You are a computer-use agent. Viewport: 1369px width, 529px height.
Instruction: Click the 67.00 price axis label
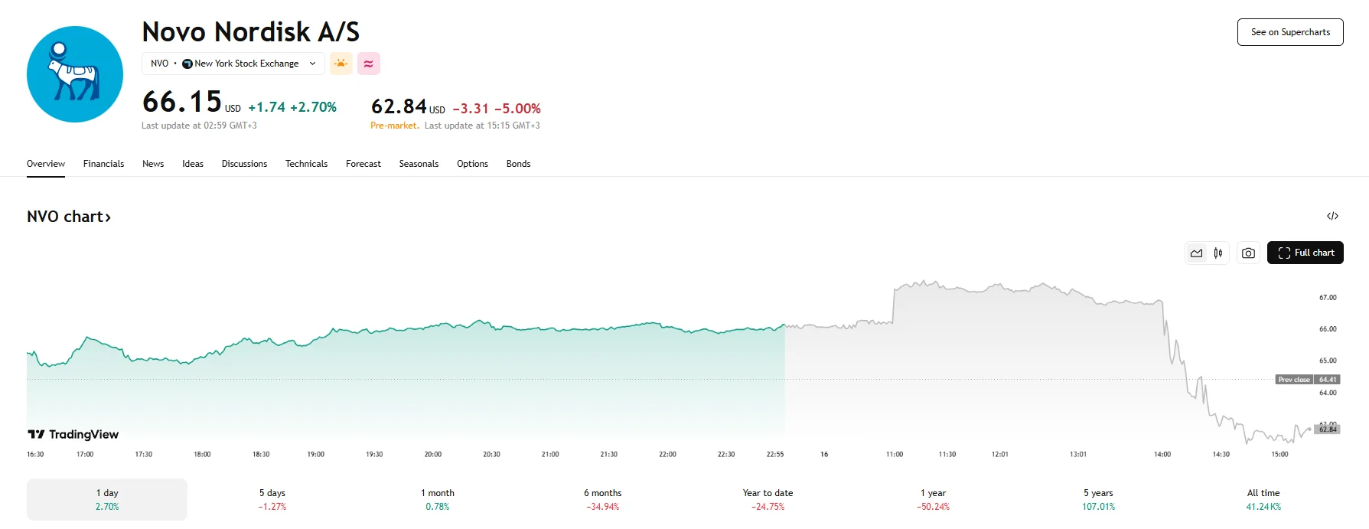[x=1328, y=297]
